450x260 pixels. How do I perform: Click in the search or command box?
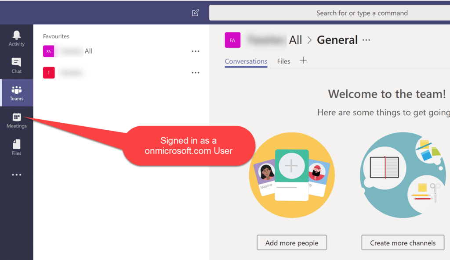tap(330, 13)
